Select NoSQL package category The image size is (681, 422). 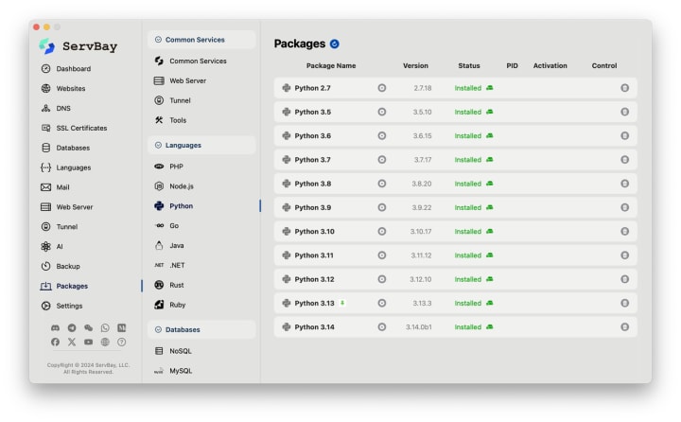pos(173,351)
